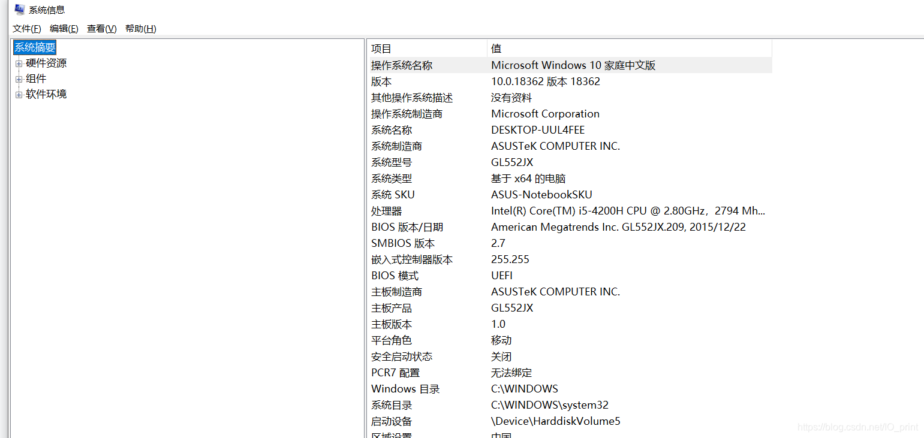Click the value 无法绑定

511,373
